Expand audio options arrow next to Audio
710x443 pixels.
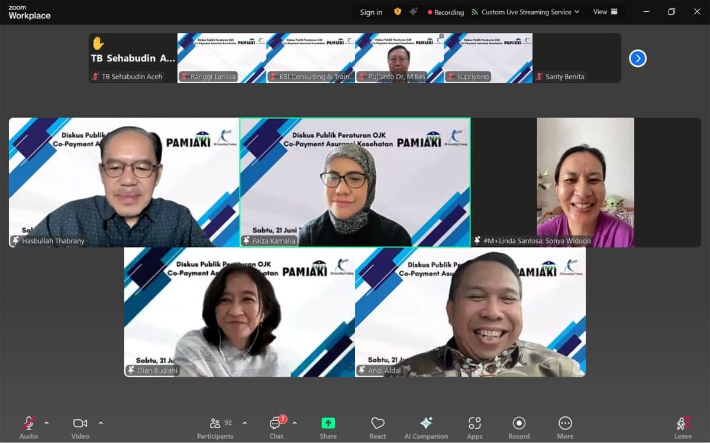47,423
